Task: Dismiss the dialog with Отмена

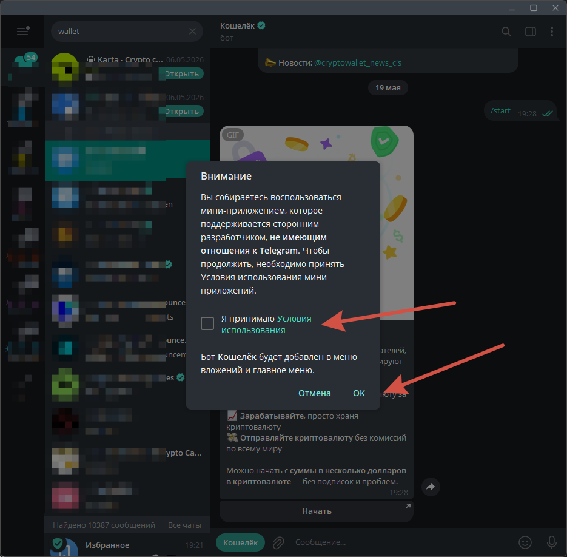Action: 314,393
